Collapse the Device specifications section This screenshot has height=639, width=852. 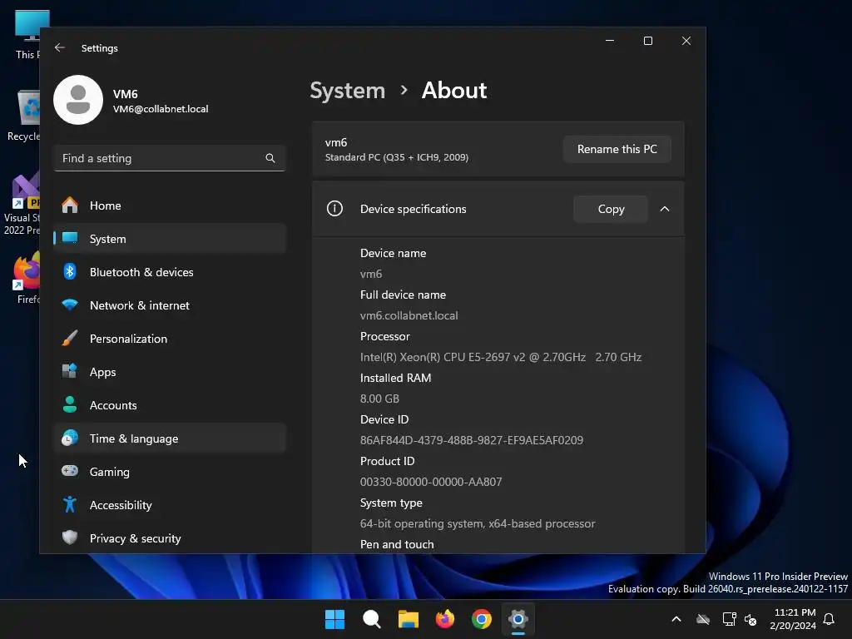point(665,209)
